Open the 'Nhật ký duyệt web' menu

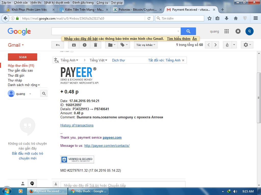click(57, 3)
